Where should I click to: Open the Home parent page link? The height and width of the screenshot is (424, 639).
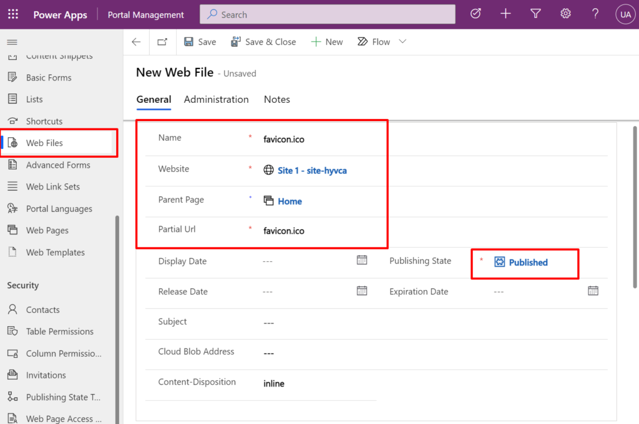click(x=290, y=201)
